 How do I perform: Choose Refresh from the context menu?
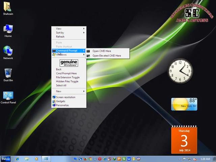pyautogui.click(x=69, y=37)
